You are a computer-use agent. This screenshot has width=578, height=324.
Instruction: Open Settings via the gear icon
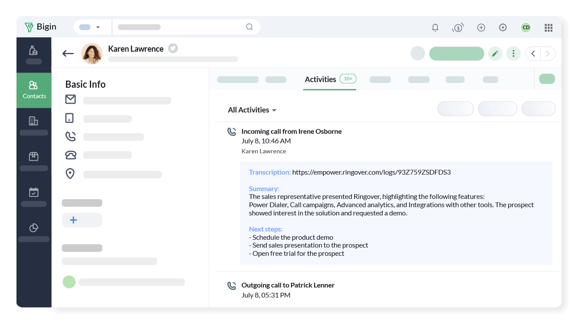pyautogui.click(x=502, y=27)
